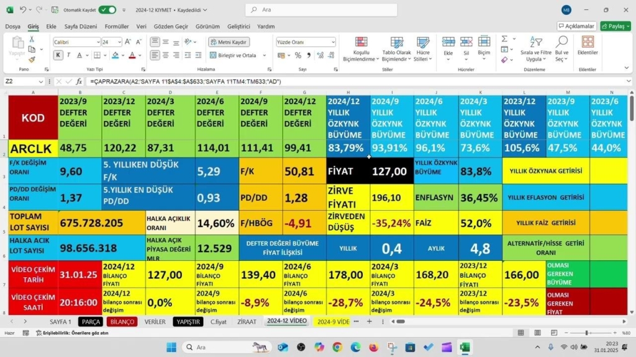The width and height of the screenshot is (636, 357).
Task: Open the Hücre Stilleri dropdown
Action: pyautogui.click(x=422, y=49)
